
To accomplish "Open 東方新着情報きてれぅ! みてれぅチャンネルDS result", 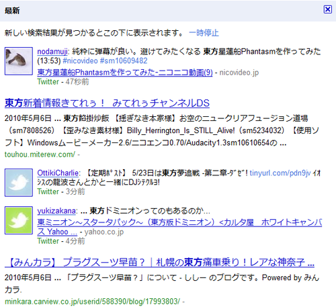I will click(107, 103).
